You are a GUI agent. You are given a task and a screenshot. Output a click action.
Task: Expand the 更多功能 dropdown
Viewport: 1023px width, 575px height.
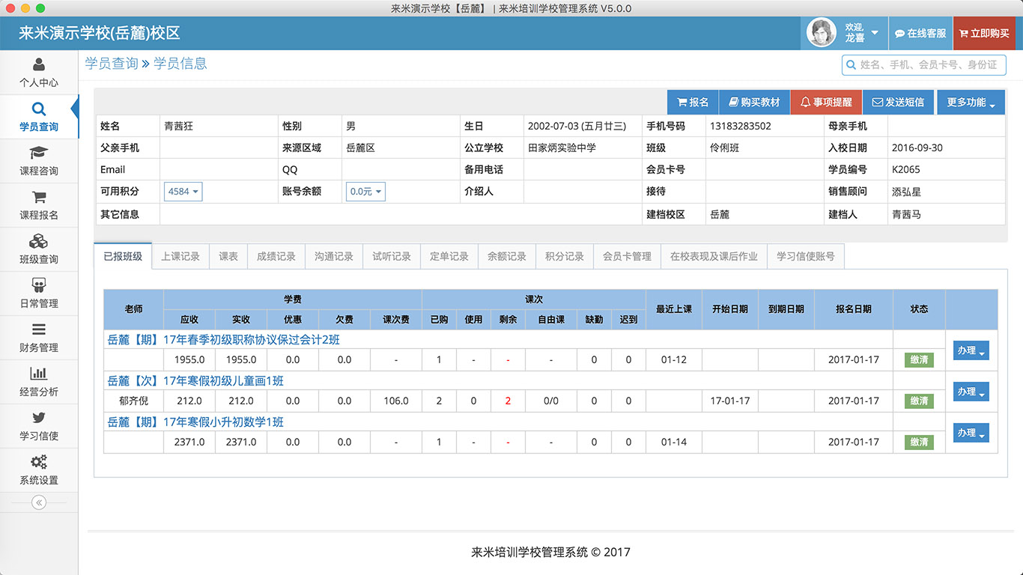click(x=971, y=103)
